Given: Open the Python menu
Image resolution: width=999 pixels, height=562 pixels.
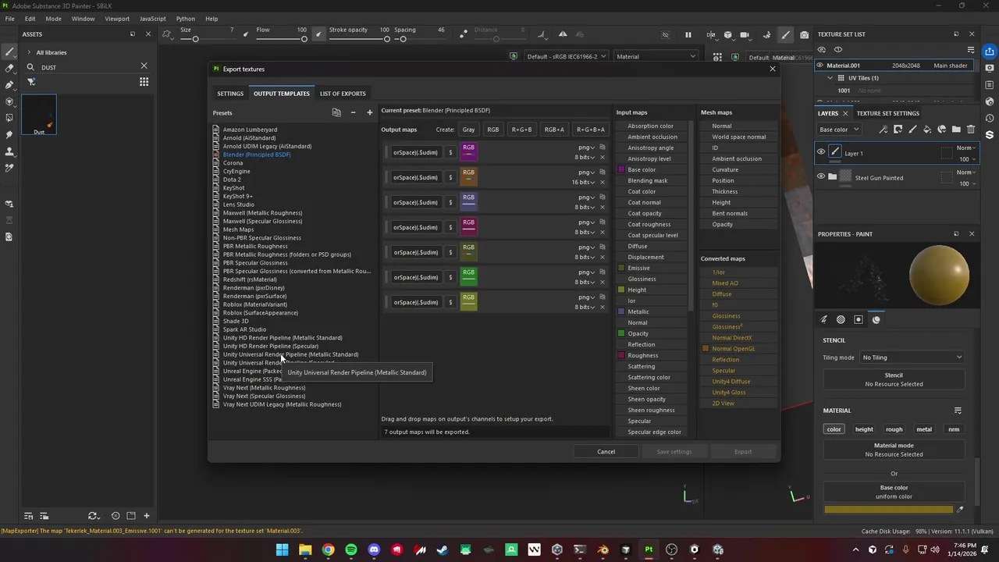Looking at the screenshot, I should [x=186, y=19].
